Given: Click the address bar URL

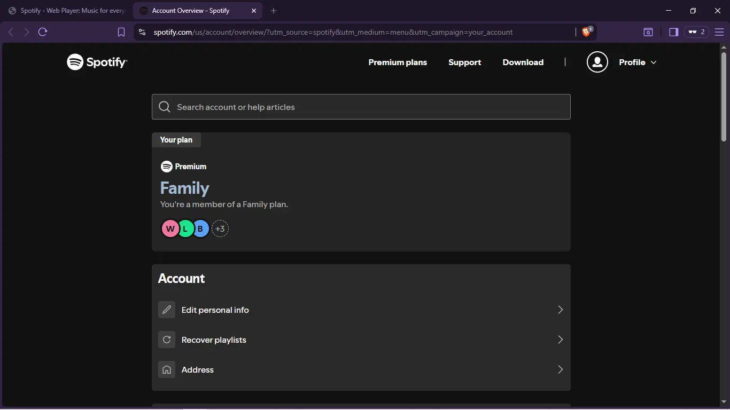Looking at the screenshot, I should (333, 32).
